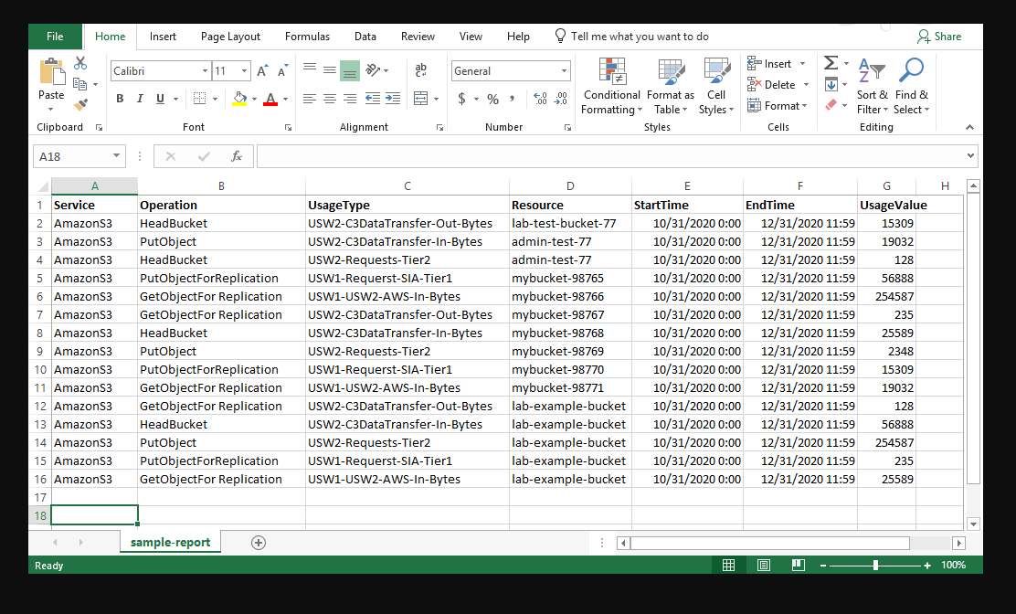Click the Tell me what you want search box

(631, 37)
